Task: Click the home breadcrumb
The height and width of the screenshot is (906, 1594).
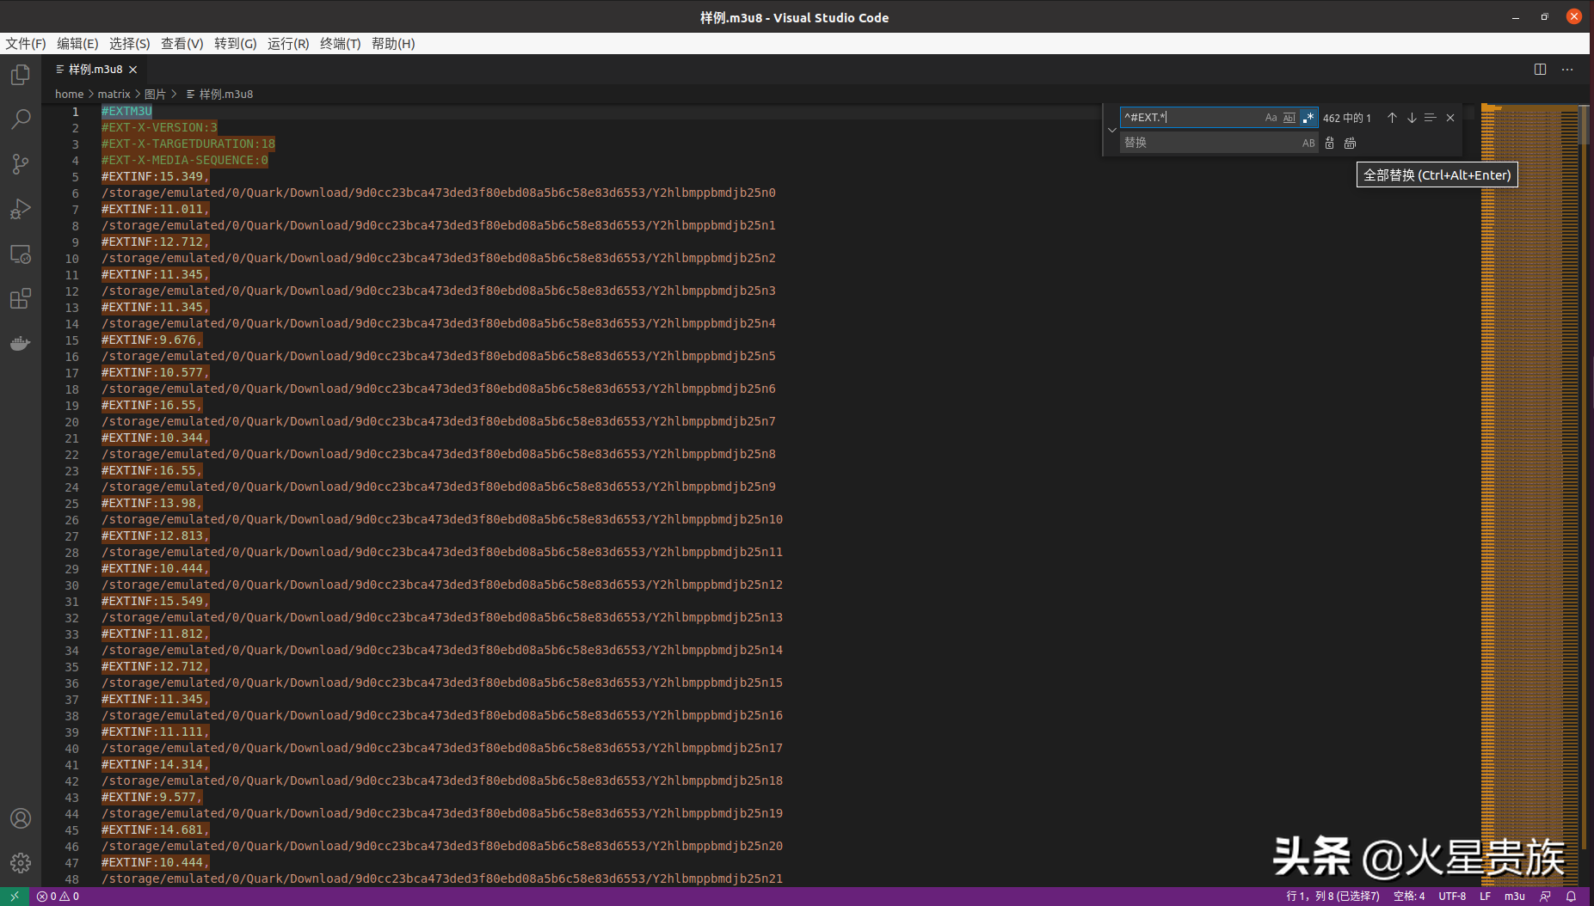Action: click(x=69, y=95)
